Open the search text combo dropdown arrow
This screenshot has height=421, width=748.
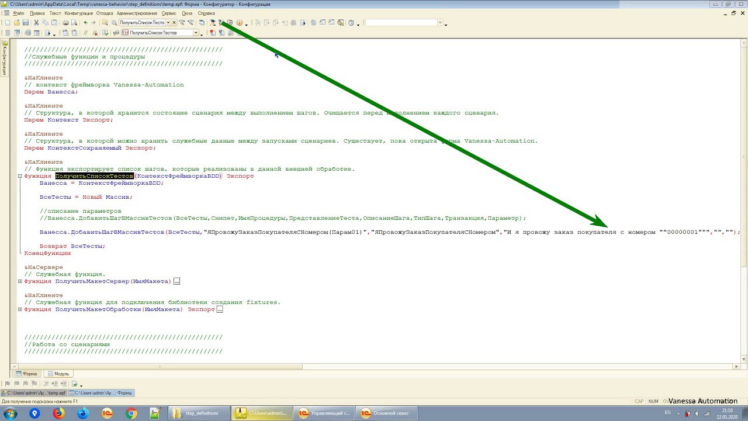tap(168, 23)
